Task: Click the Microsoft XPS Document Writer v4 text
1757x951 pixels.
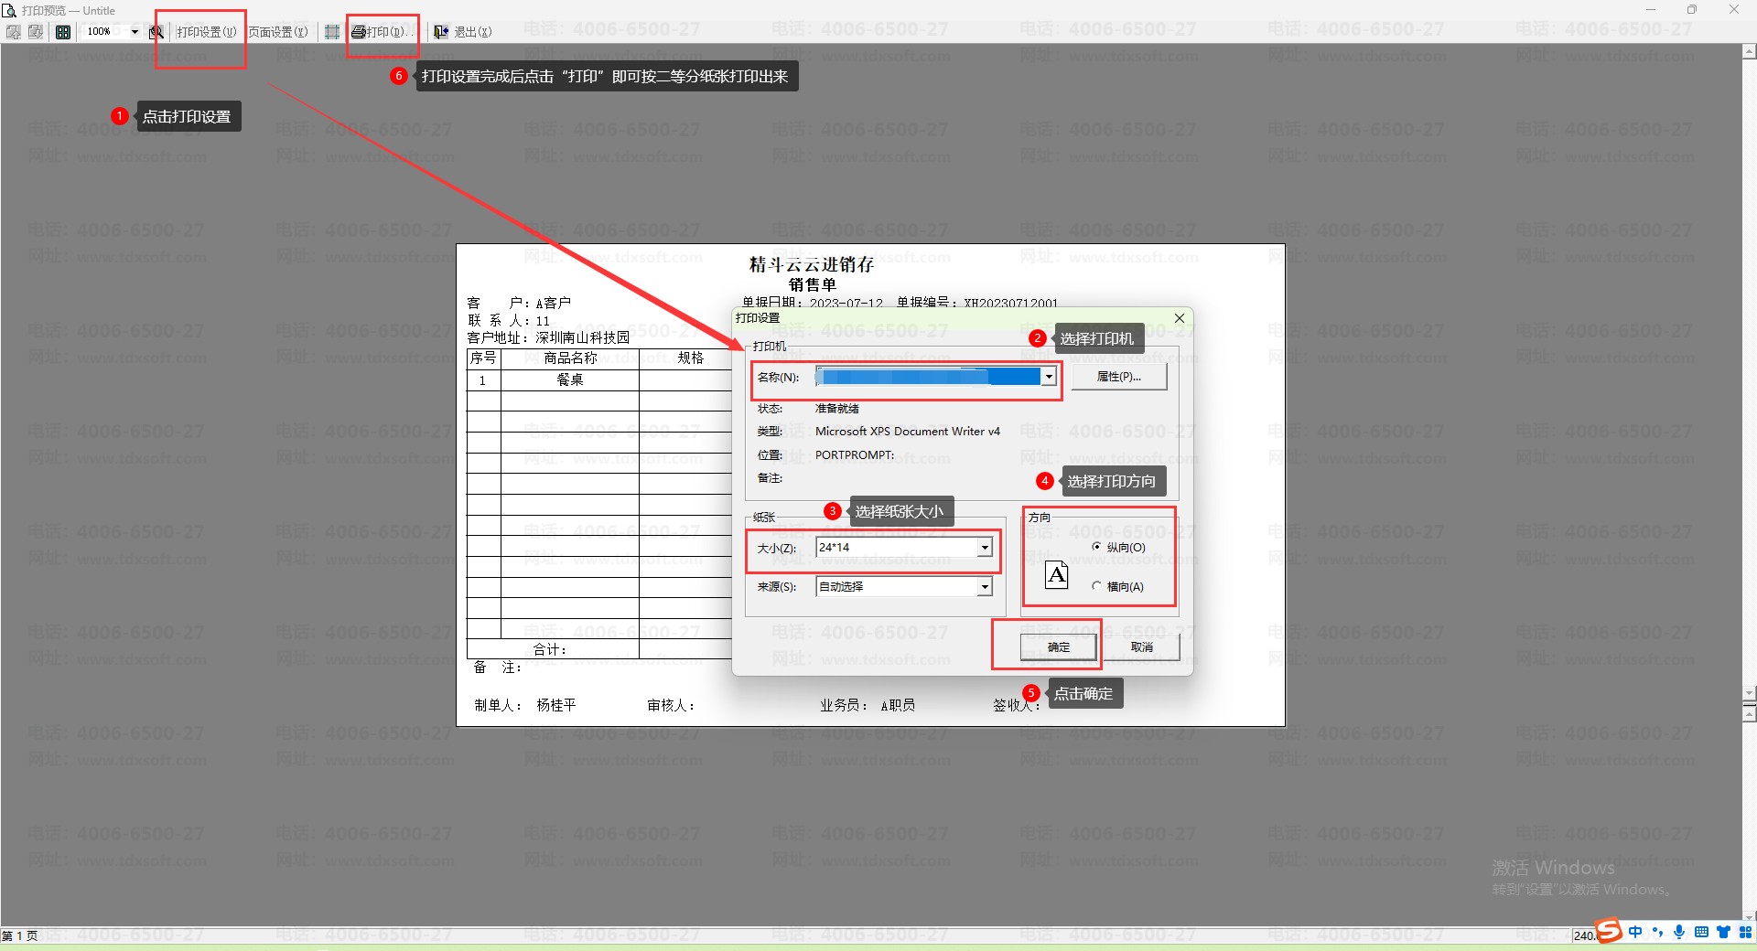Action: (x=908, y=432)
